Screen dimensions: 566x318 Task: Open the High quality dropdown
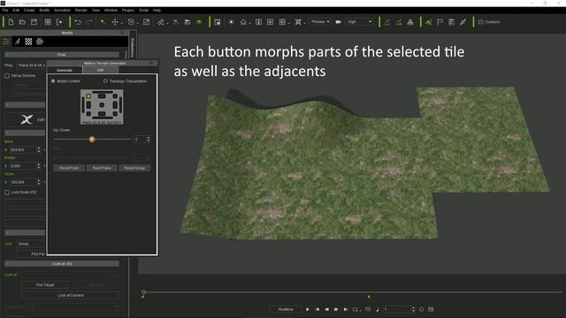coord(359,22)
